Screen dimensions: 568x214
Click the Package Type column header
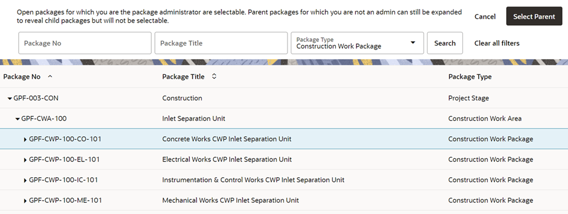470,77
